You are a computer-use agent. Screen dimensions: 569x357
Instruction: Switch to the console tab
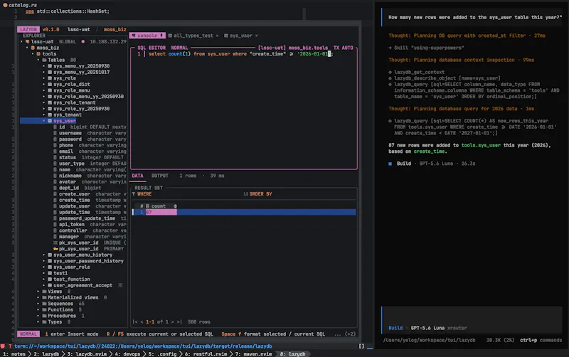tap(147, 36)
